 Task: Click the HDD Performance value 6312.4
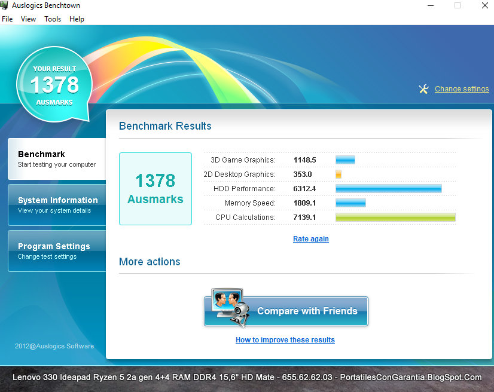click(x=304, y=189)
